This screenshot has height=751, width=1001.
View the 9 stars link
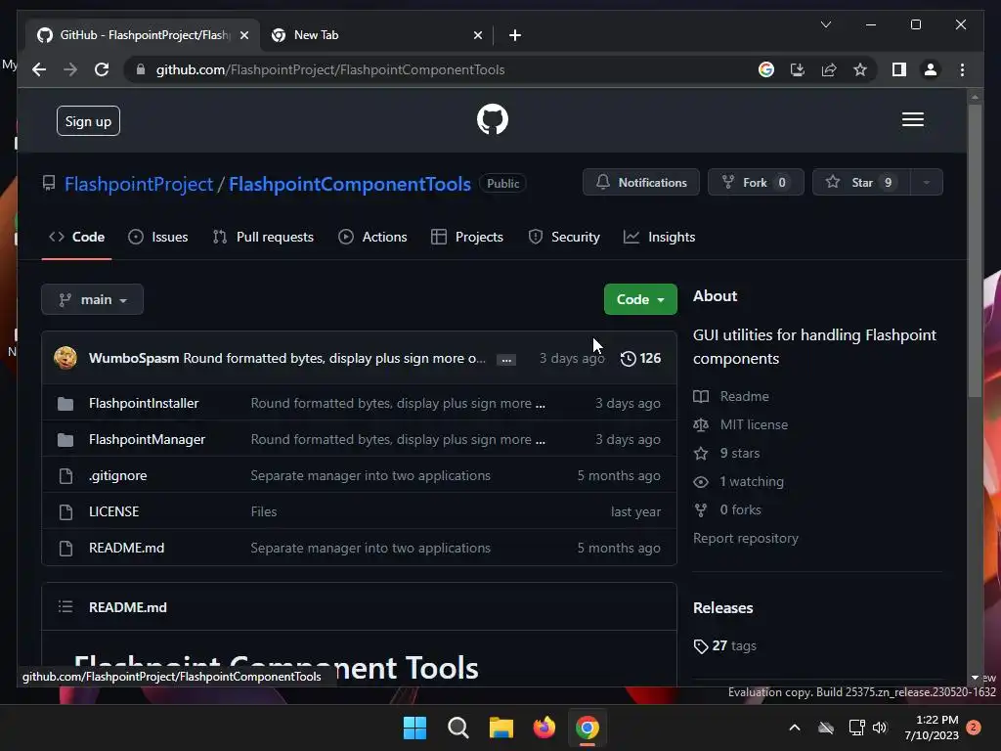[x=726, y=453]
